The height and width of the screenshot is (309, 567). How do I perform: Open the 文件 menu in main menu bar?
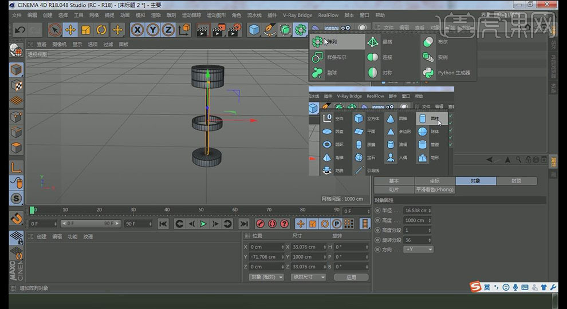click(x=17, y=15)
